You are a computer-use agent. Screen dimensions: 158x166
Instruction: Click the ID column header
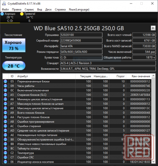pyautogui.click(x=12, y=76)
